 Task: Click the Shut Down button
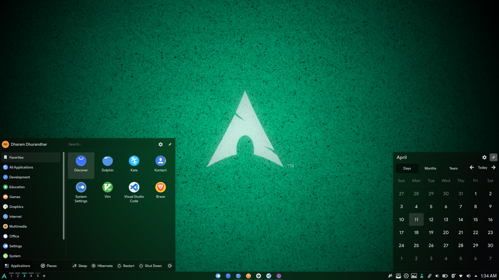pos(150,266)
